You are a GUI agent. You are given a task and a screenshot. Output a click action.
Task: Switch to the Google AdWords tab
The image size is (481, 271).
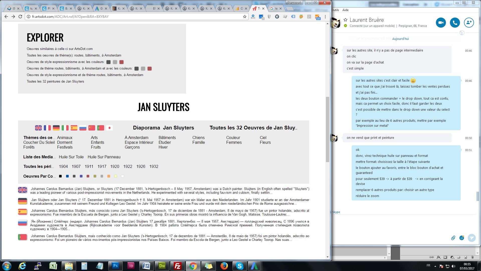point(100,8)
